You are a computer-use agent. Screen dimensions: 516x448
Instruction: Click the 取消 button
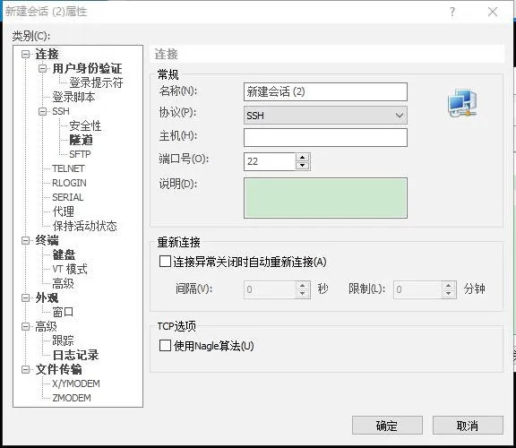[x=468, y=426]
